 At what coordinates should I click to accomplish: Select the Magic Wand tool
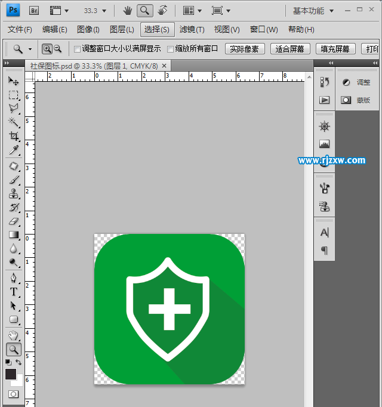coord(14,122)
